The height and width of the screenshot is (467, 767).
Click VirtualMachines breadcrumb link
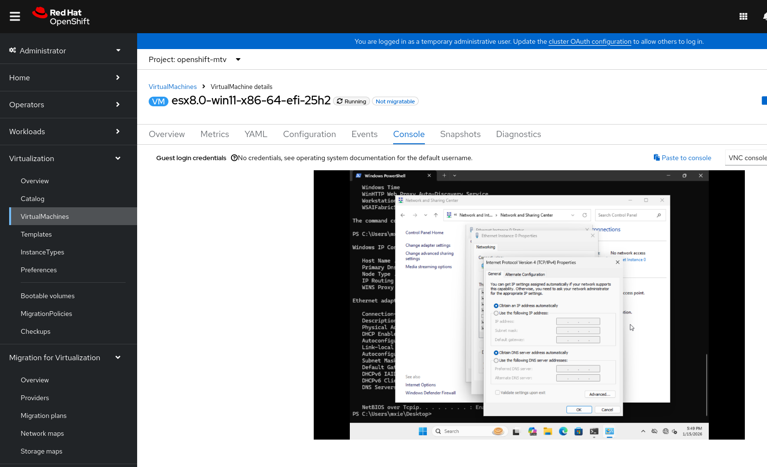[173, 87]
